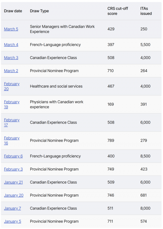163x229 pixels.
Task: Open the February 3 draw link
Action: point(13,169)
